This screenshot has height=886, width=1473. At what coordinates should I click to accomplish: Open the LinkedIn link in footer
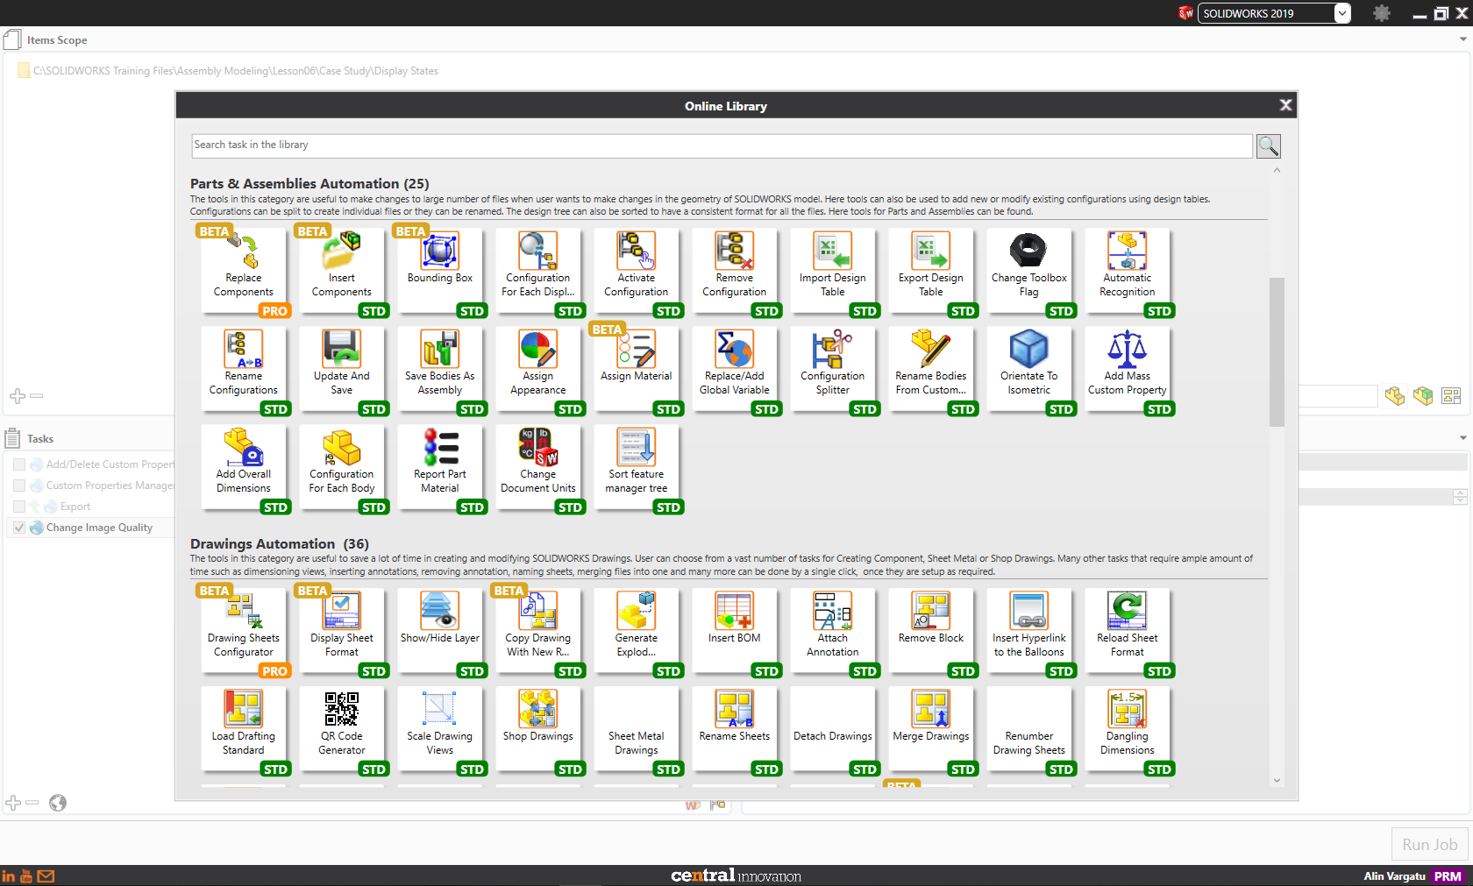click(9, 875)
